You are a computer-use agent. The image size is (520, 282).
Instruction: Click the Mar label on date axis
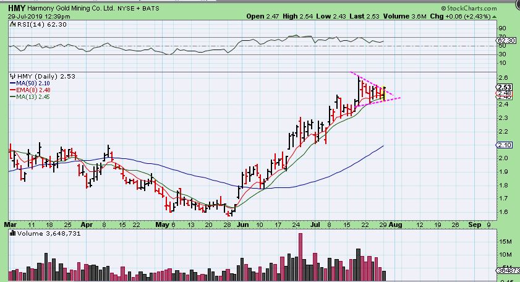(x=11, y=224)
